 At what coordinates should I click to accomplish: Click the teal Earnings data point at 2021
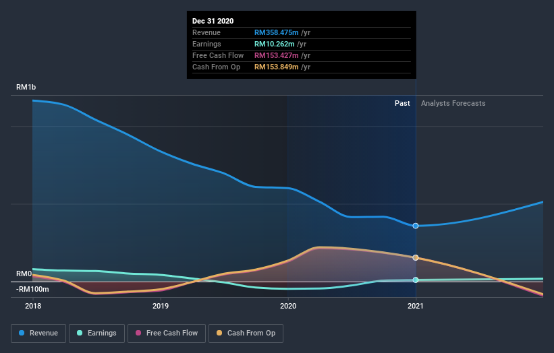(416, 280)
